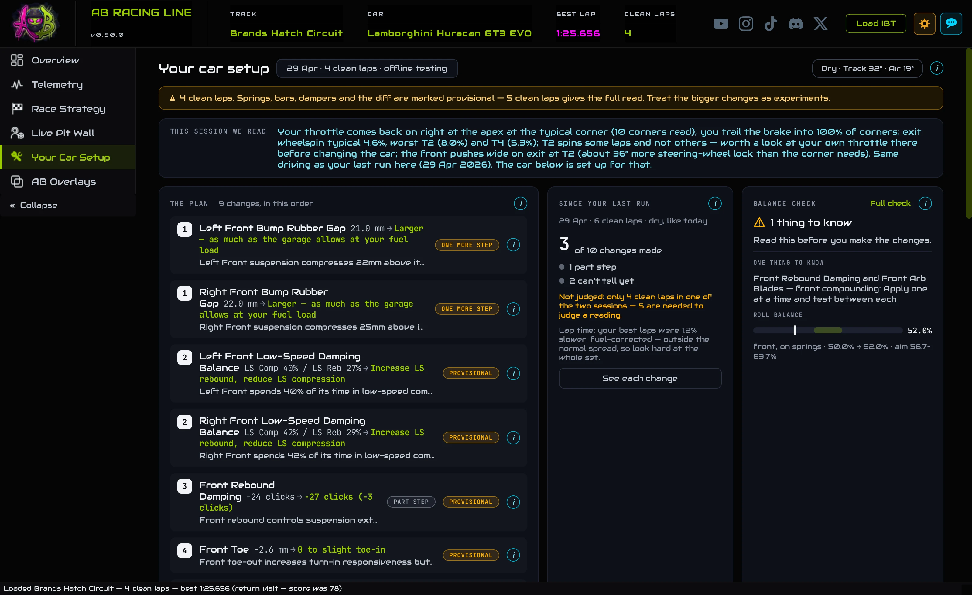
Task: Click the PART STEP badge on Front Rebound
Action: tap(411, 502)
